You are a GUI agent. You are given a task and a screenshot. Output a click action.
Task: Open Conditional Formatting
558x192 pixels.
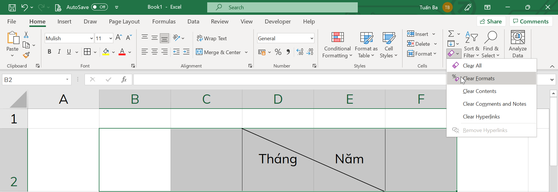coord(337,45)
